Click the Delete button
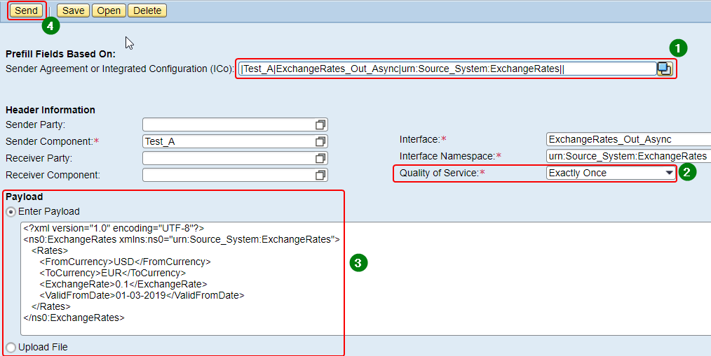711x356 pixels. (147, 10)
